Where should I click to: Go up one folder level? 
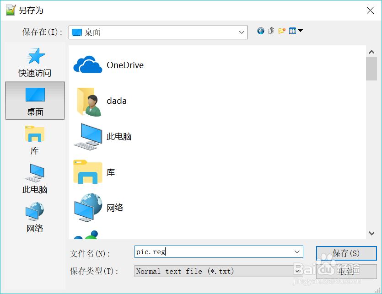click(x=270, y=31)
